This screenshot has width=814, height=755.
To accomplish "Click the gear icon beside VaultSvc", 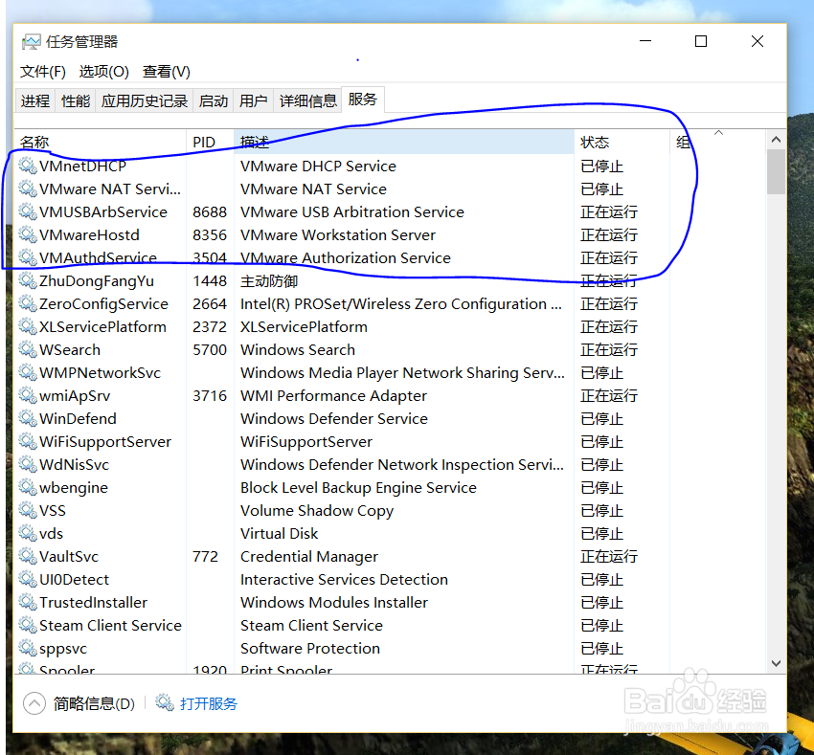I will click(28, 556).
